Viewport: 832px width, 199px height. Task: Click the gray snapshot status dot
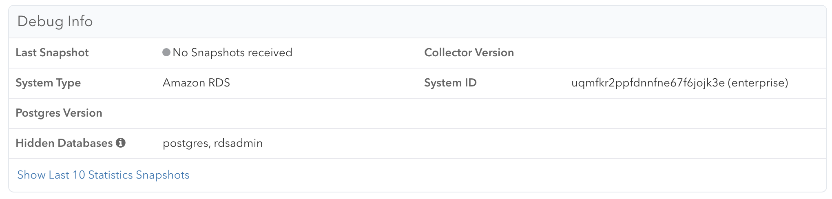pyautogui.click(x=166, y=52)
